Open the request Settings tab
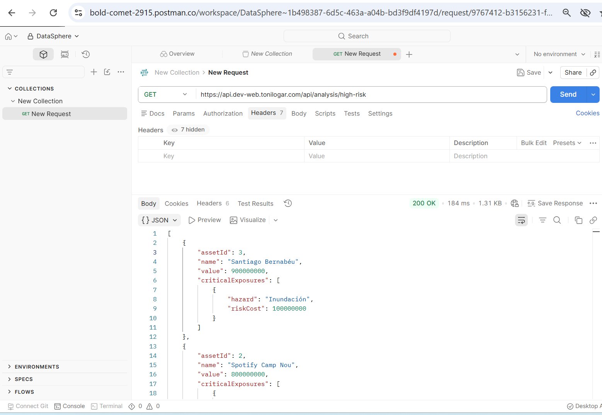 click(380, 113)
